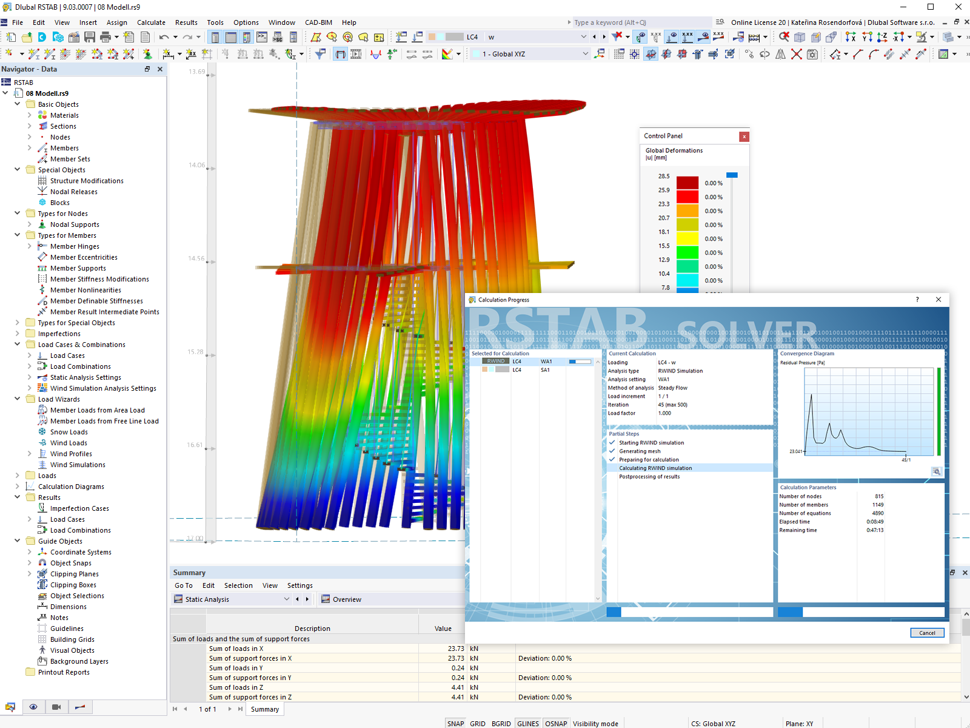This screenshot has width=970, height=728.
Task: Expand the Materials tree node
Action: pyautogui.click(x=29, y=115)
